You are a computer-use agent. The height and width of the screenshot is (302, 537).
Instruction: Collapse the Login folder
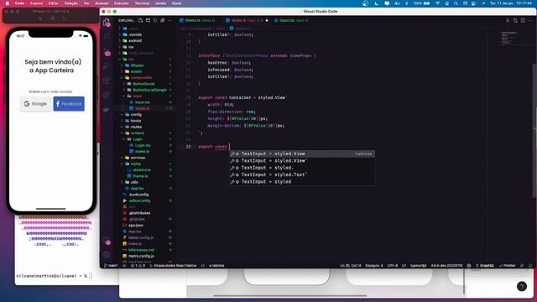coord(138,139)
